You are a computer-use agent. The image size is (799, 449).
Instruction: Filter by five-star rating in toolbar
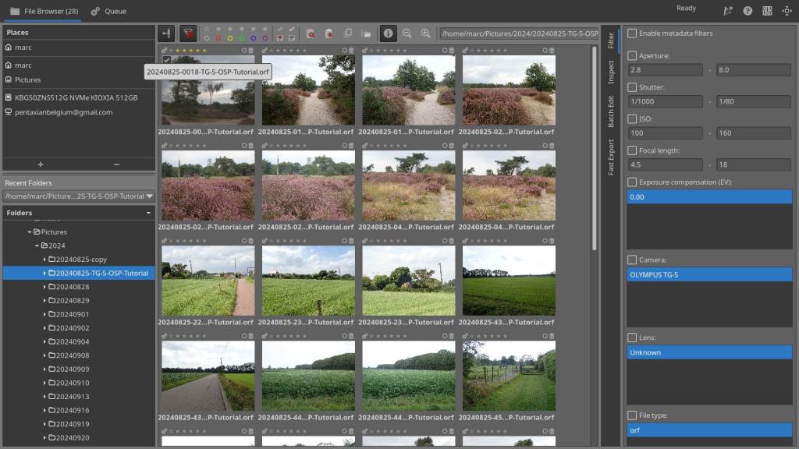pos(265,29)
